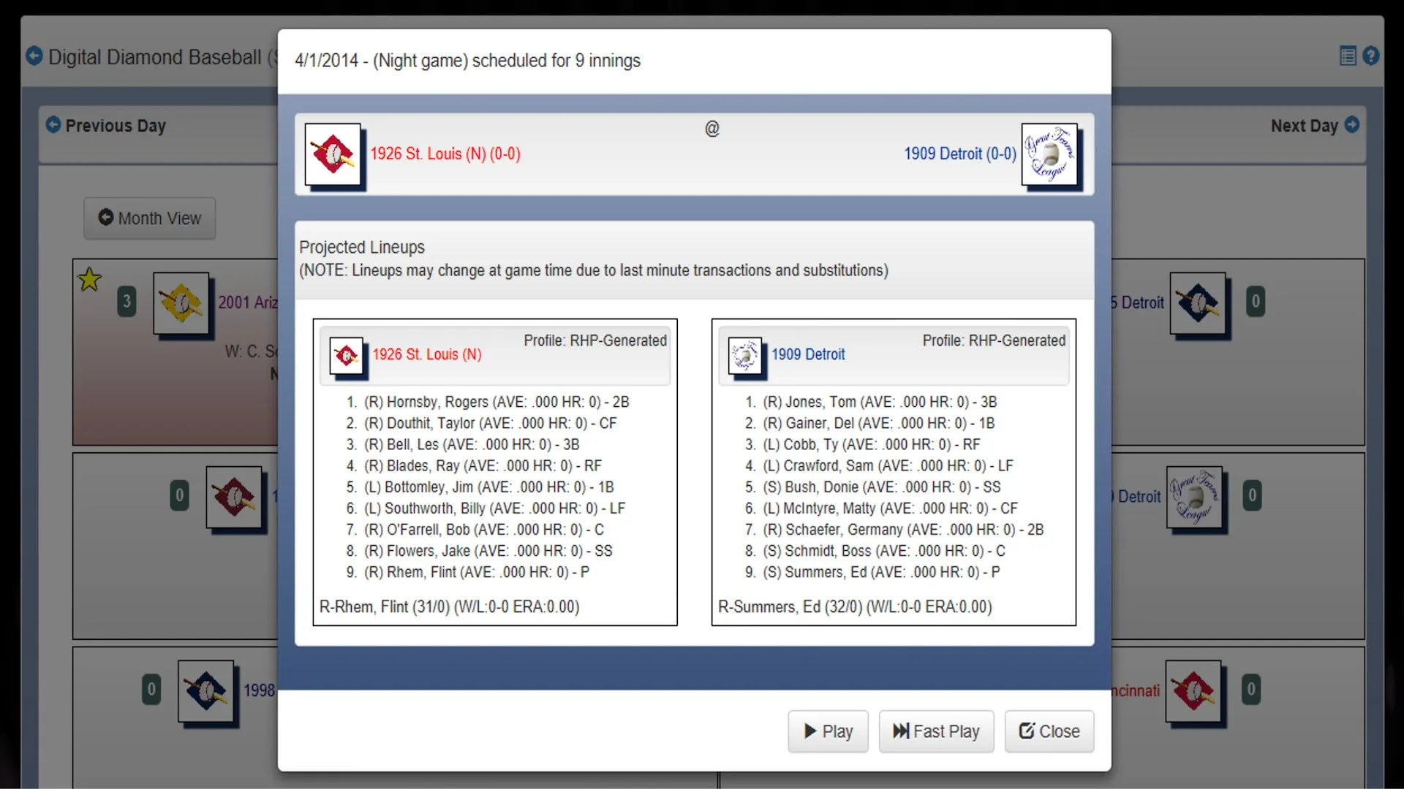Click the 1909 Detroit lineup header link
Image resolution: width=1404 pixels, height=789 pixels.
coord(807,354)
